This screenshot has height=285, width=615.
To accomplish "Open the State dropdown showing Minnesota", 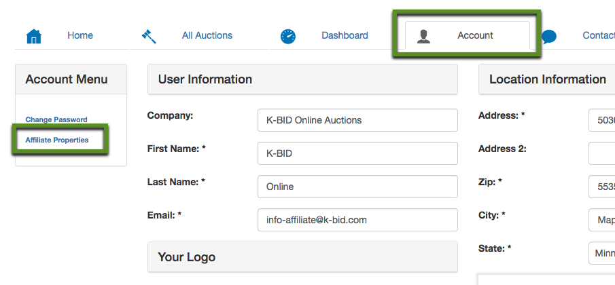I will 602,253.
